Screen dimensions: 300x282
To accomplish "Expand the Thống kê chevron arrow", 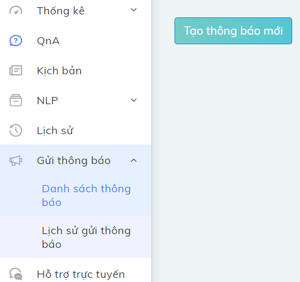I will click(134, 10).
